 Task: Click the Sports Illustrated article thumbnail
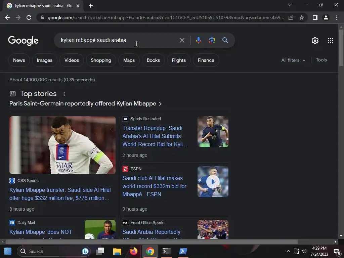[x=213, y=132]
